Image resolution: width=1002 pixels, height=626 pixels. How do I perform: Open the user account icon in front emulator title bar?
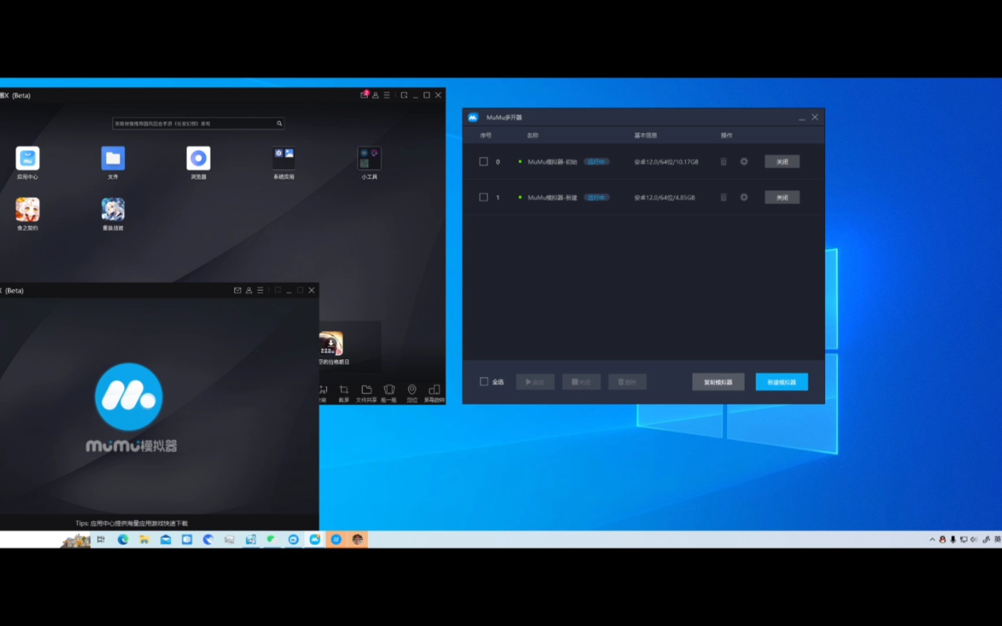[x=249, y=290]
